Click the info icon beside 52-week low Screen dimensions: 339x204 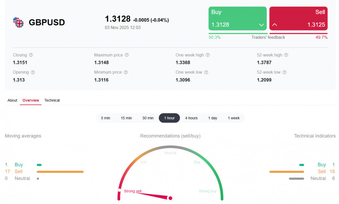pyautogui.click(x=284, y=72)
